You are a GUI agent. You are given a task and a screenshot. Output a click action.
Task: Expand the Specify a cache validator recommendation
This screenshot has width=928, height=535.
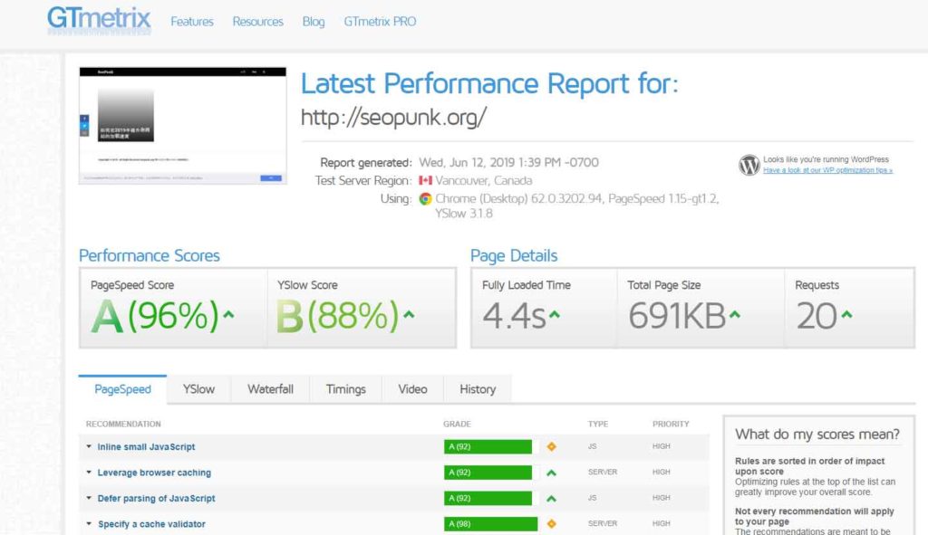point(150,524)
